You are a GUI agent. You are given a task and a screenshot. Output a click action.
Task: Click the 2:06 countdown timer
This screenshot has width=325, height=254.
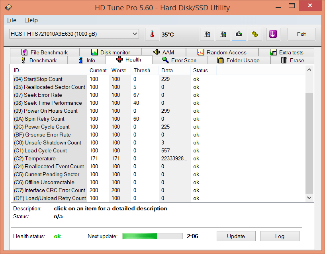(x=192, y=236)
